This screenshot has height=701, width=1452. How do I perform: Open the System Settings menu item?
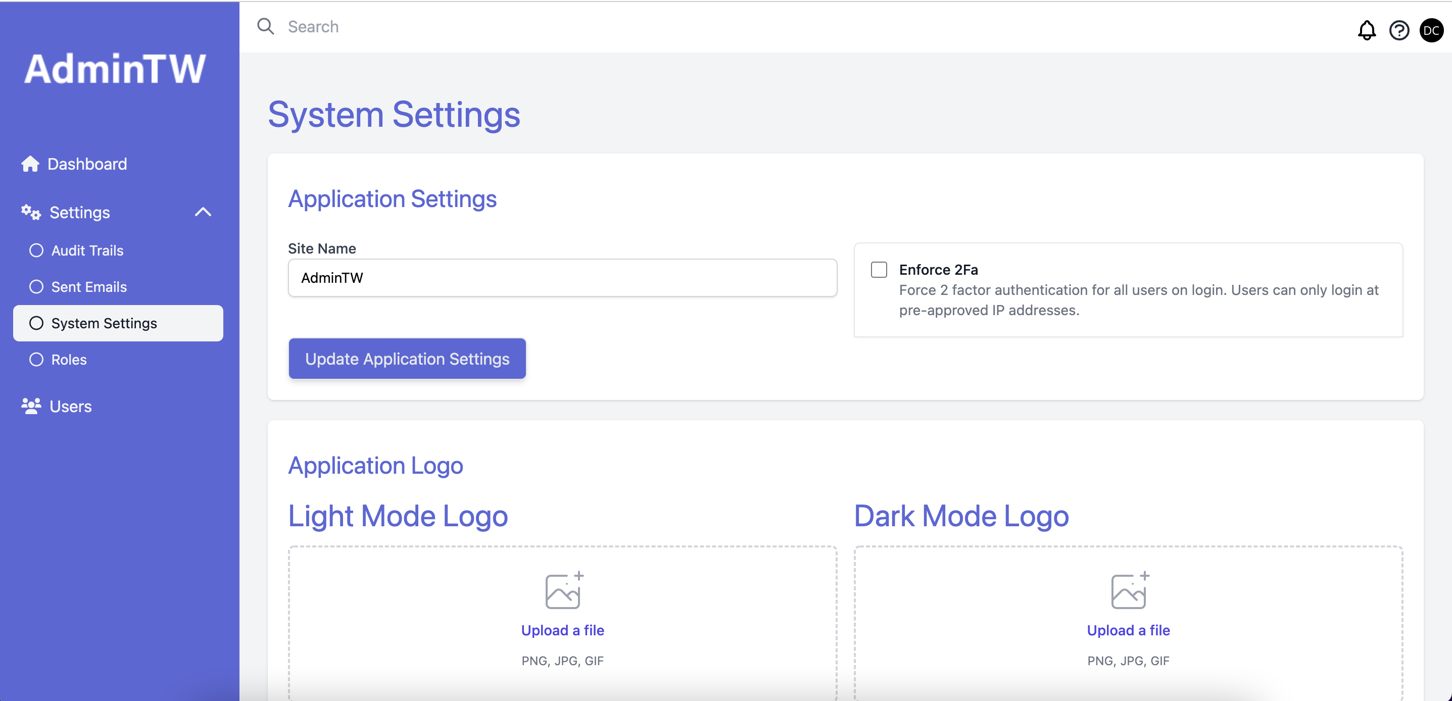(x=104, y=323)
